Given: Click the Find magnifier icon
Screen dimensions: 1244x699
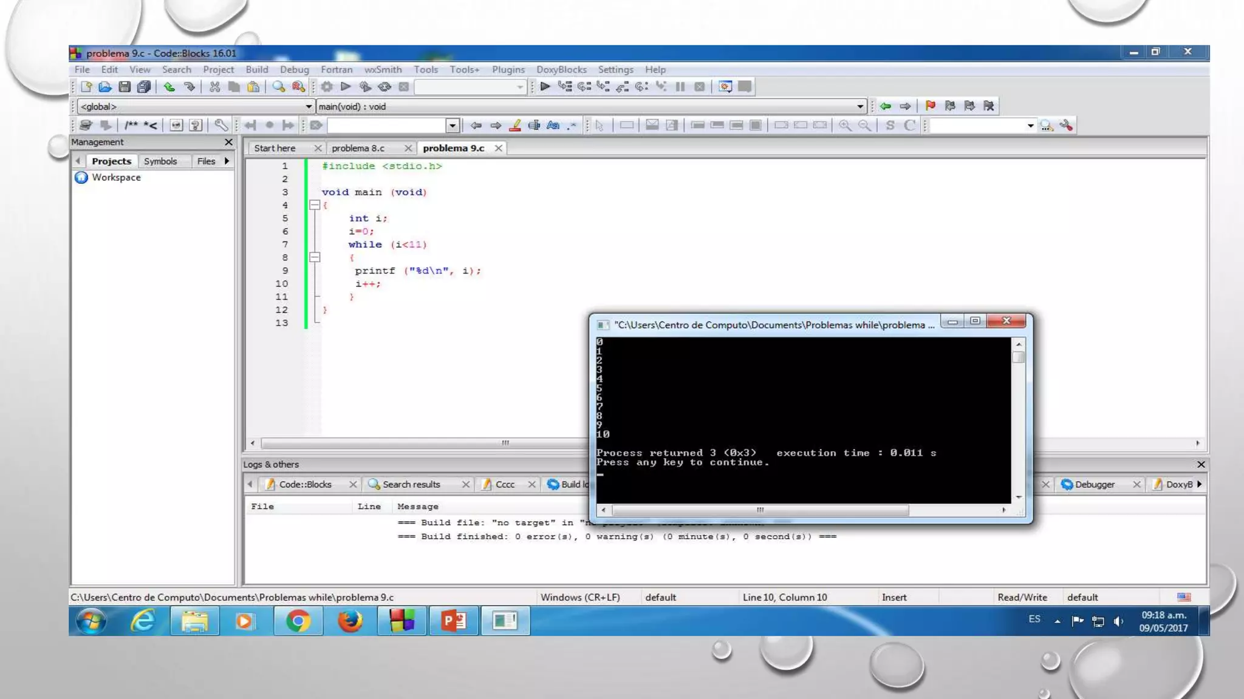Looking at the screenshot, I should (278, 87).
